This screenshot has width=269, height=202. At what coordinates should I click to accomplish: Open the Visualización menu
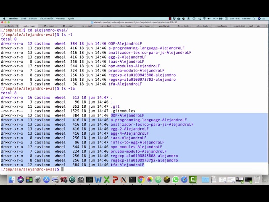[47, 19]
